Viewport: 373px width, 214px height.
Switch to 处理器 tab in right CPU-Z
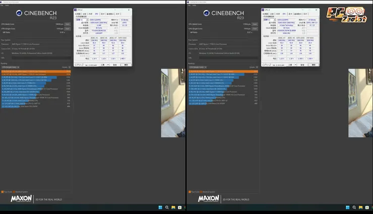click(265, 14)
